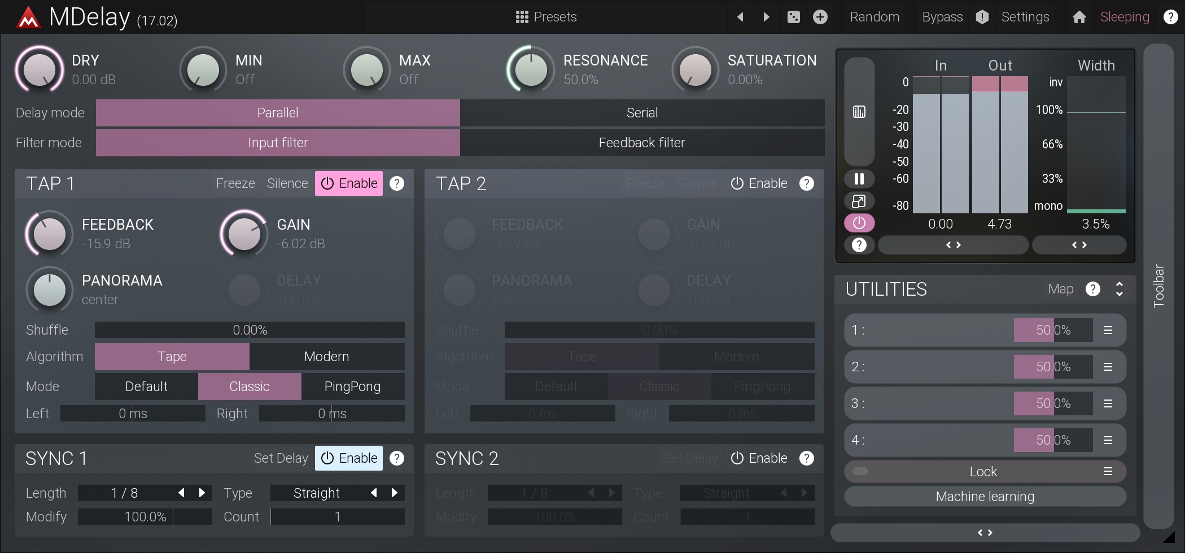The width and height of the screenshot is (1185, 553).
Task: Click the meter power button icon
Action: [x=859, y=223]
